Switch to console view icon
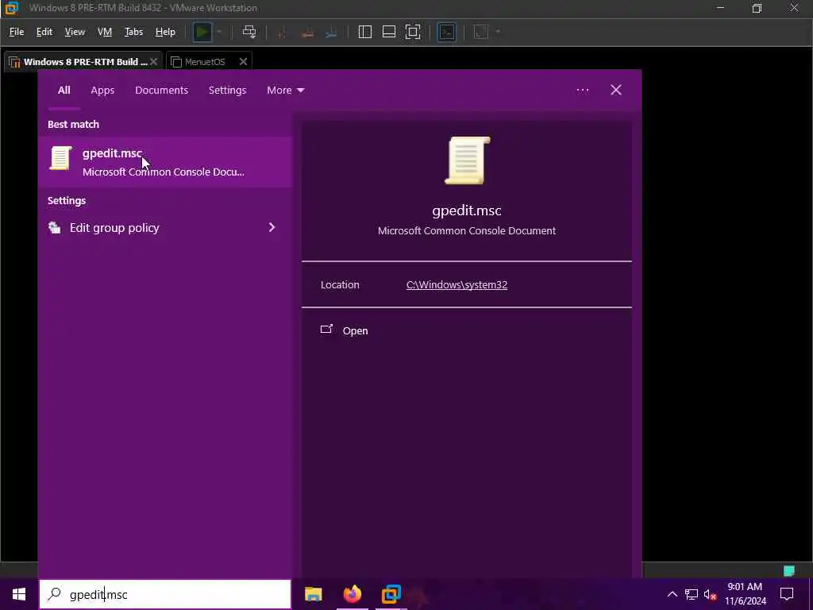The height and width of the screenshot is (610, 813). 446,32
